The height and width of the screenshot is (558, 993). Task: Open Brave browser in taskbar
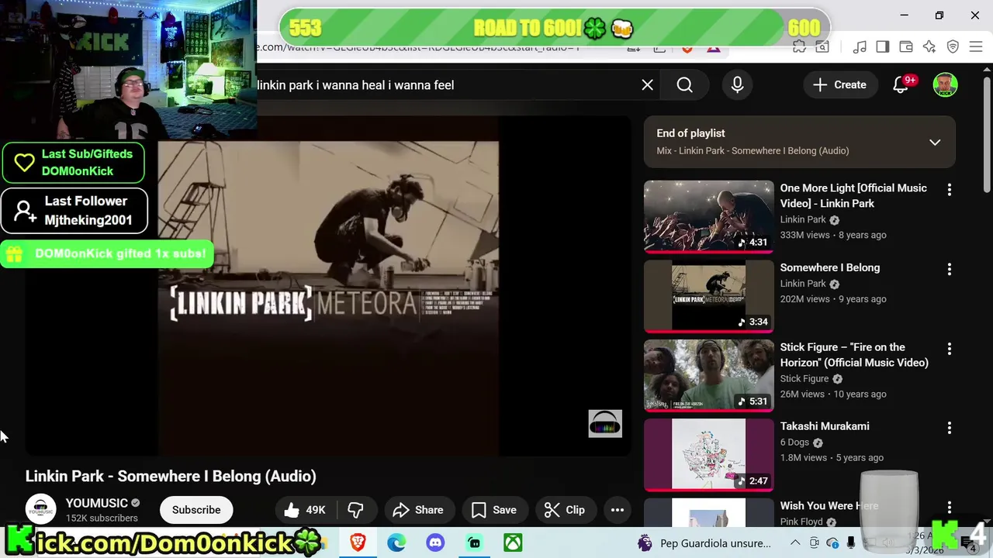coord(358,543)
